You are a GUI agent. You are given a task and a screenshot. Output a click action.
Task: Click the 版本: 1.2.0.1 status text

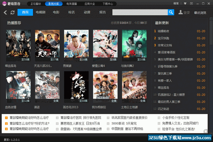click(12, 140)
